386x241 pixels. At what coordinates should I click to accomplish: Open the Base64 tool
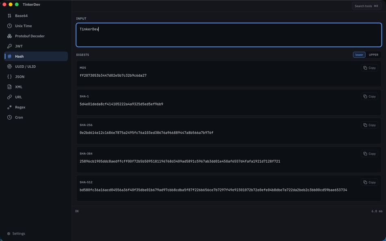[x=36, y=16]
